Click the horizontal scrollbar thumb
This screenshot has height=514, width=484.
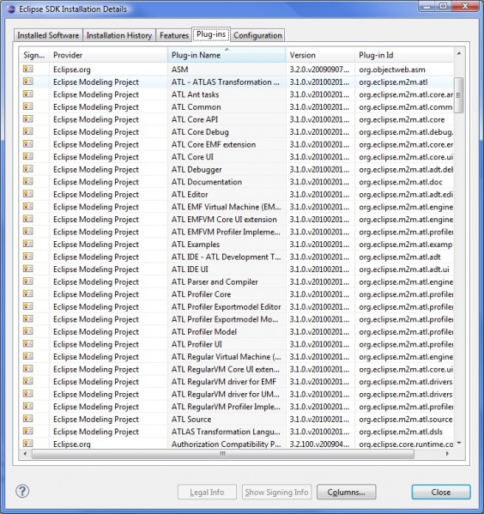pos(223,454)
